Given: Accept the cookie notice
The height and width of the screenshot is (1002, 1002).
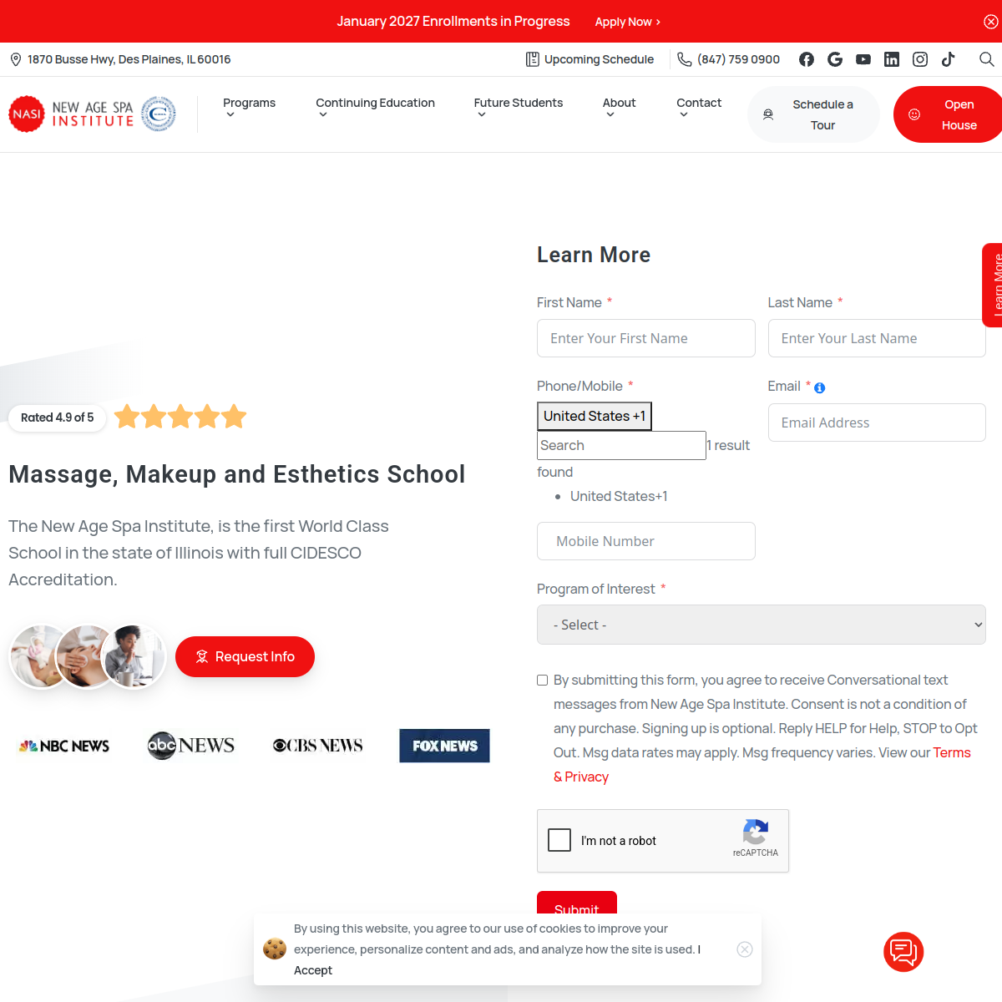Looking at the screenshot, I should [x=313, y=970].
